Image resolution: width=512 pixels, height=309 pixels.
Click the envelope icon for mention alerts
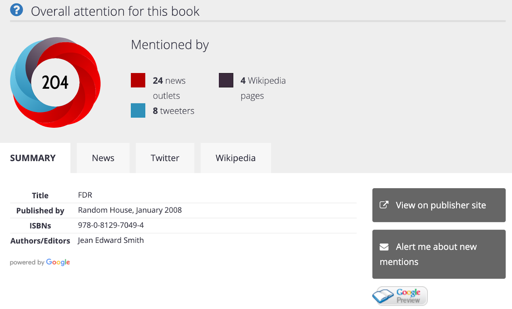[384, 247]
